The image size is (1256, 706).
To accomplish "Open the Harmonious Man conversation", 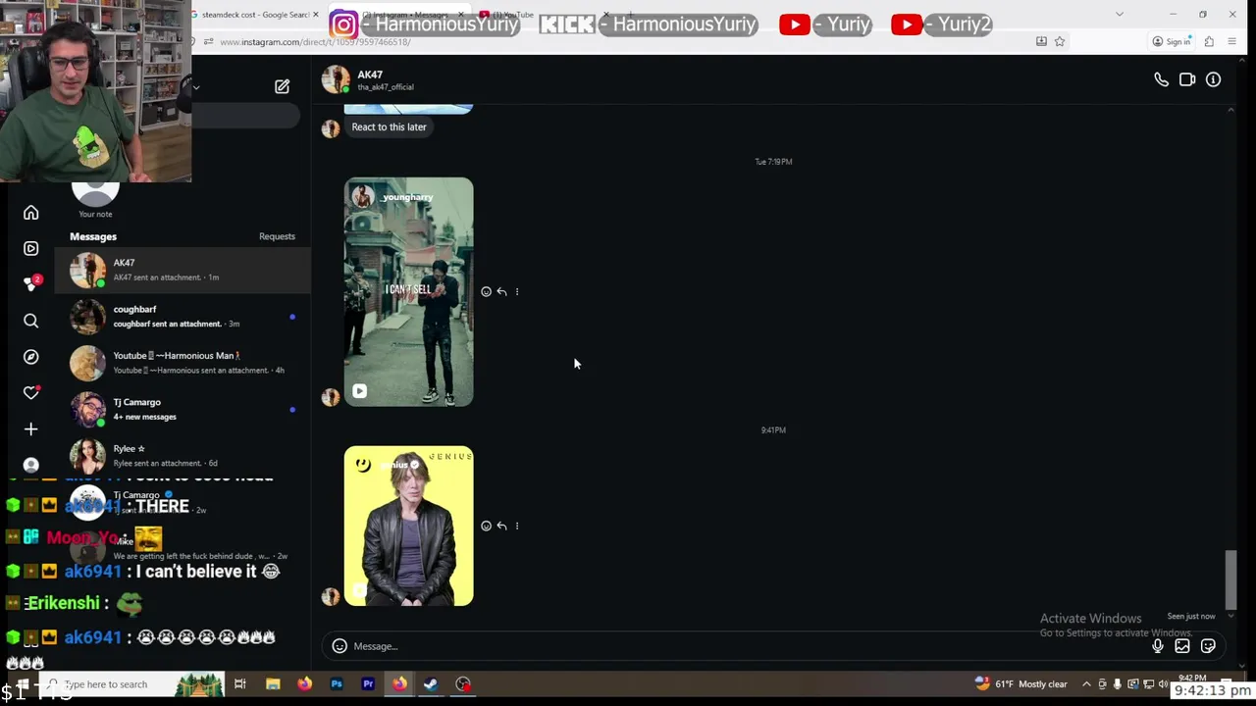I will [183, 363].
